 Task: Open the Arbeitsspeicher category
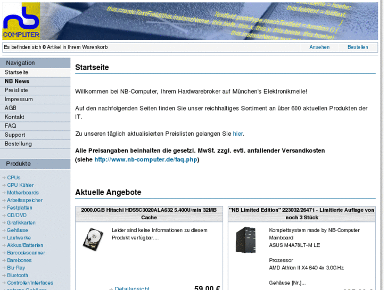[x=24, y=200]
